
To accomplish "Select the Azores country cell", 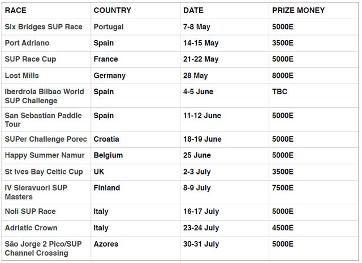I will (x=107, y=244).
